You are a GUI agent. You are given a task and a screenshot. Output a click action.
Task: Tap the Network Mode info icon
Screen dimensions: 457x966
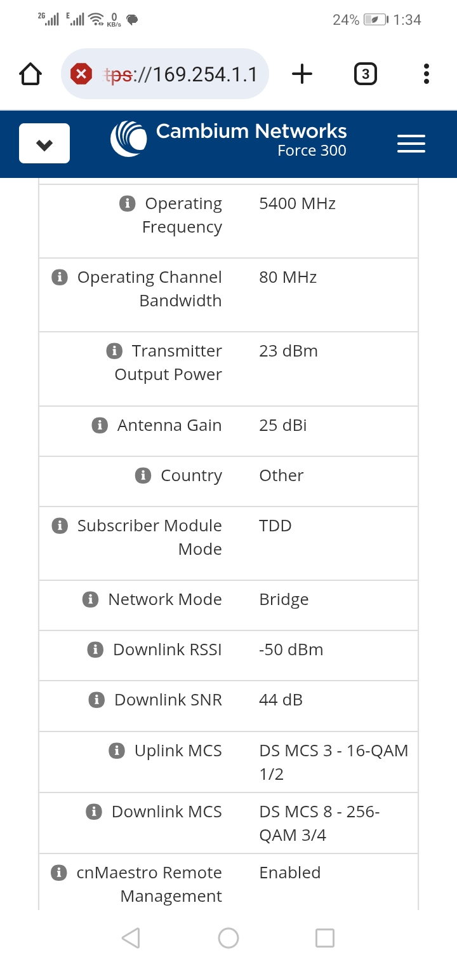coord(90,599)
